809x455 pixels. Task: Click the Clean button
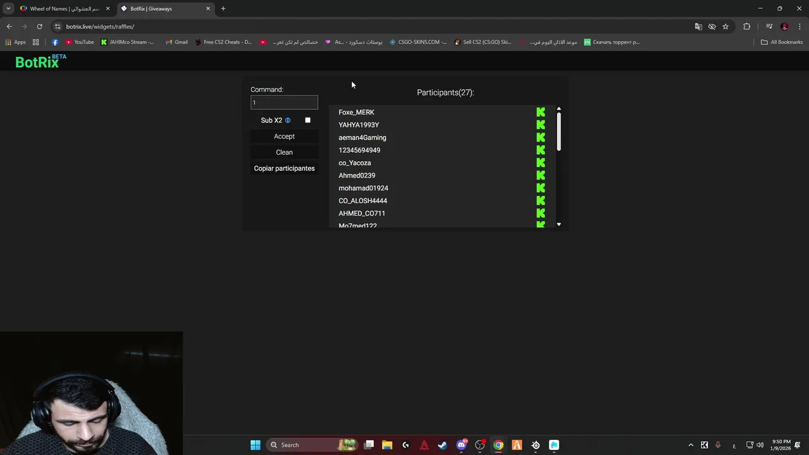tap(284, 152)
